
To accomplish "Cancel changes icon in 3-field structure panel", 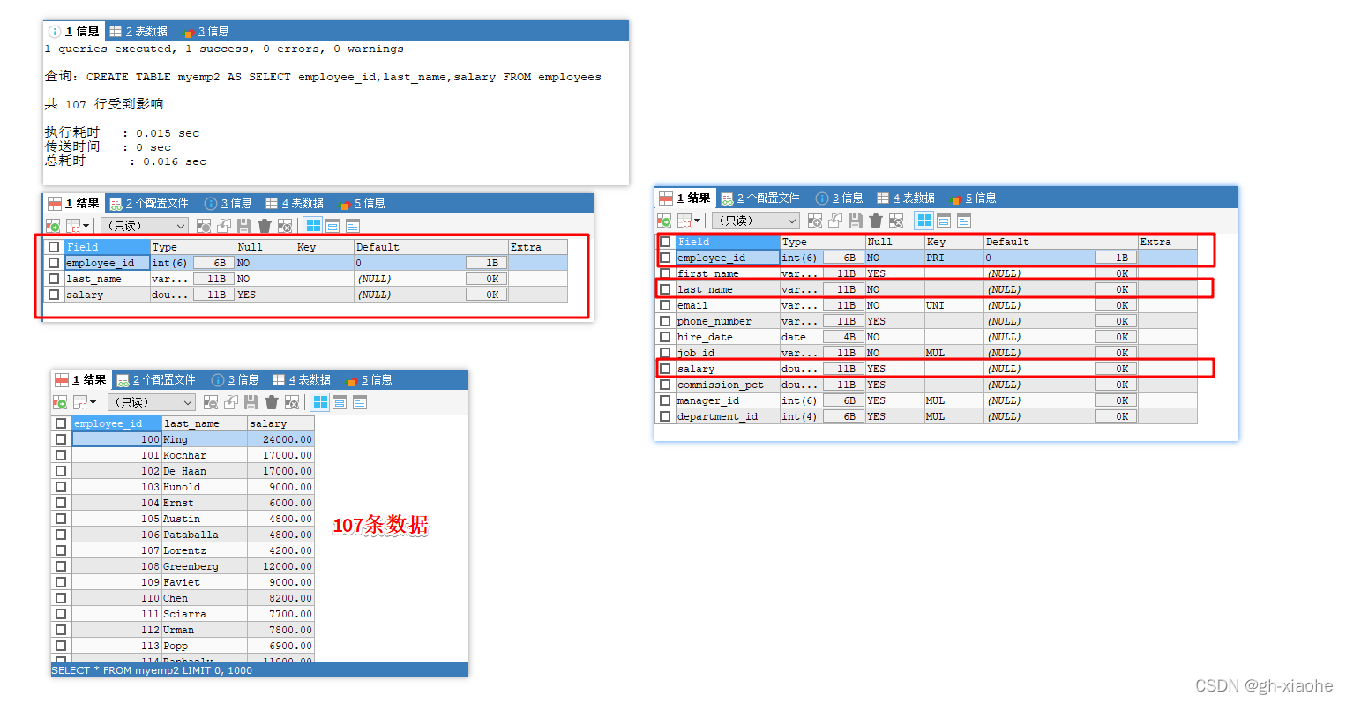I will coord(285,226).
